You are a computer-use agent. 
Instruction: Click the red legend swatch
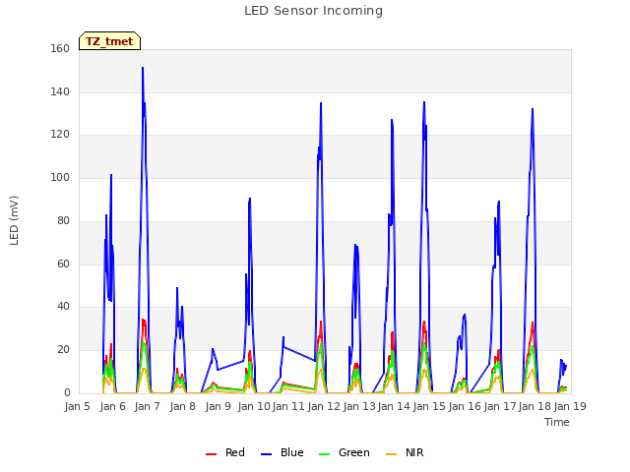pyautogui.click(x=211, y=454)
